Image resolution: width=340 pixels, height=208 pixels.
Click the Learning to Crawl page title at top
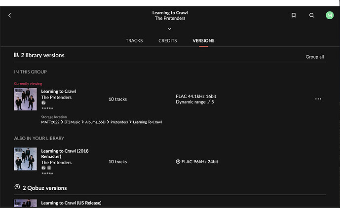[x=170, y=13]
